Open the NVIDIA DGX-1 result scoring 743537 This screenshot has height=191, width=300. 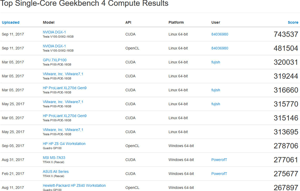click(x=54, y=32)
